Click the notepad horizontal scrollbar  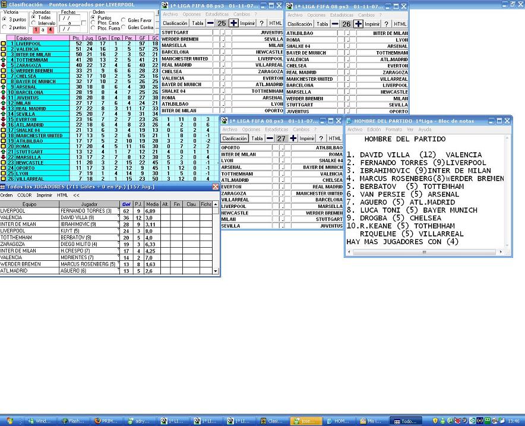tap(424, 252)
